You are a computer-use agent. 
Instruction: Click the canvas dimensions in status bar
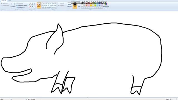(x=31, y=99)
